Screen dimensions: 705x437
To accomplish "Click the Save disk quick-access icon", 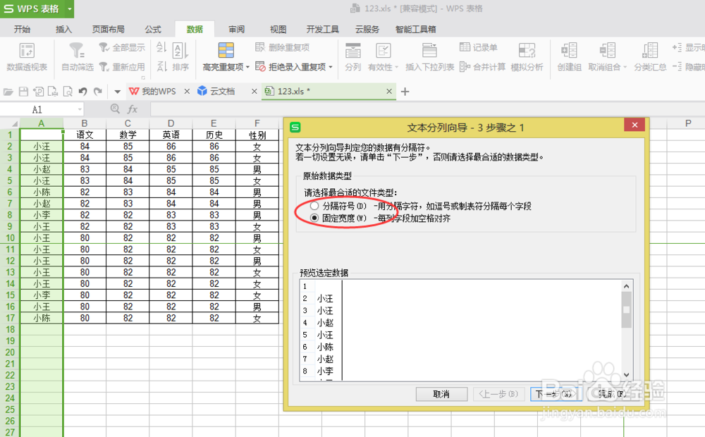I will [23, 92].
